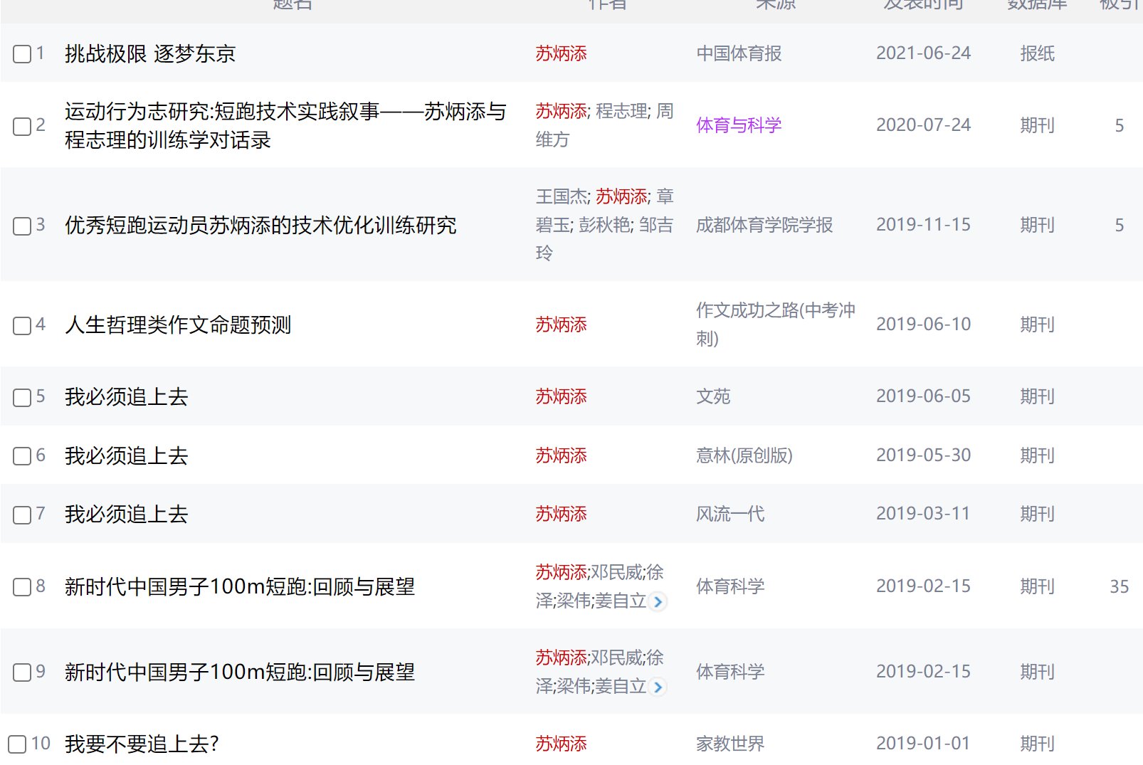Click citation count 35 for row 8
Image resolution: width=1143 pixels, height=765 pixels.
[1119, 586]
